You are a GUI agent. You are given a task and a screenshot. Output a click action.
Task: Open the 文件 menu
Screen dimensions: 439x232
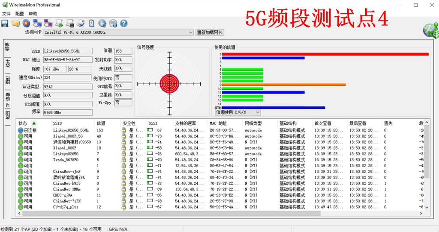click(6, 14)
